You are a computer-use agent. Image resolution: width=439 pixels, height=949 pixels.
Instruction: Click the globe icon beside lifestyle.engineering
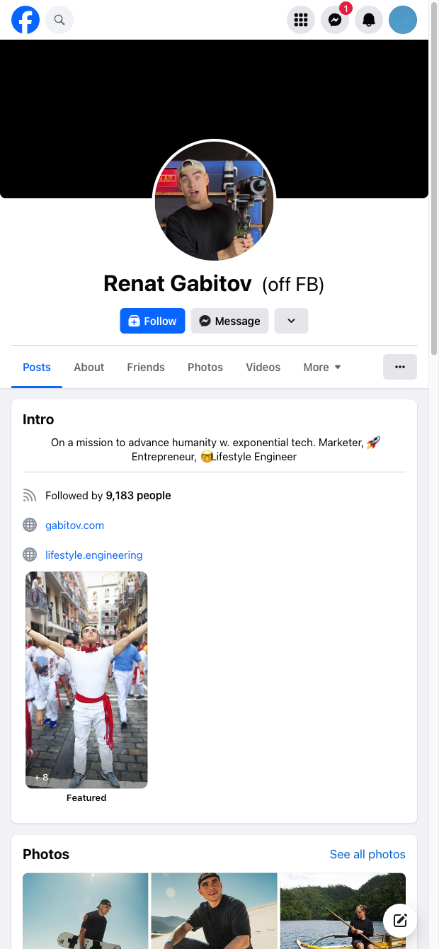[x=30, y=555]
